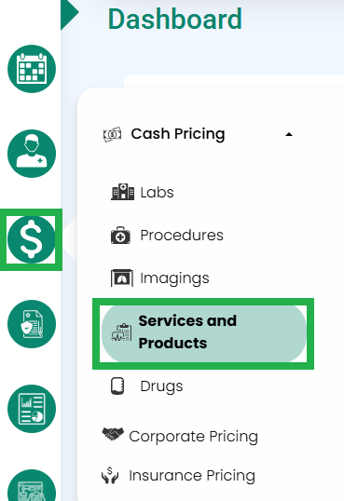
Task: Click the cash banknote icon
Action: coord(112,134)
